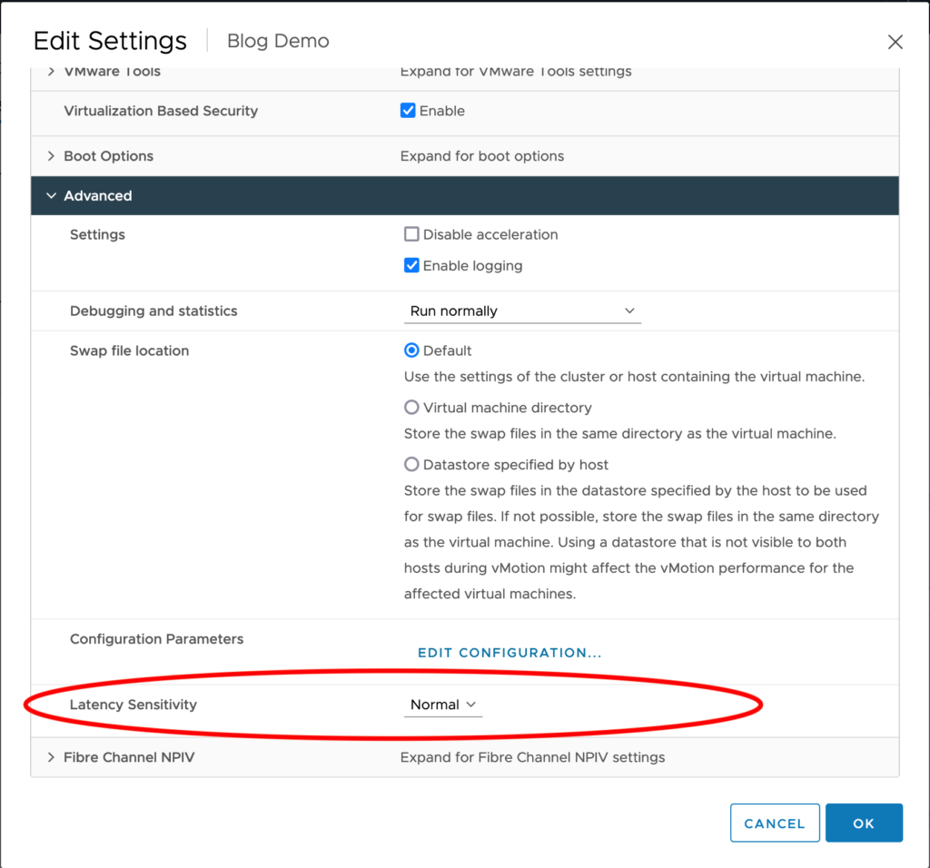Choose Virtual machine directory swap option
Image resolution: width=930 pixels, height=868 pixels.
pyautogui.click(x=411, y=408)
